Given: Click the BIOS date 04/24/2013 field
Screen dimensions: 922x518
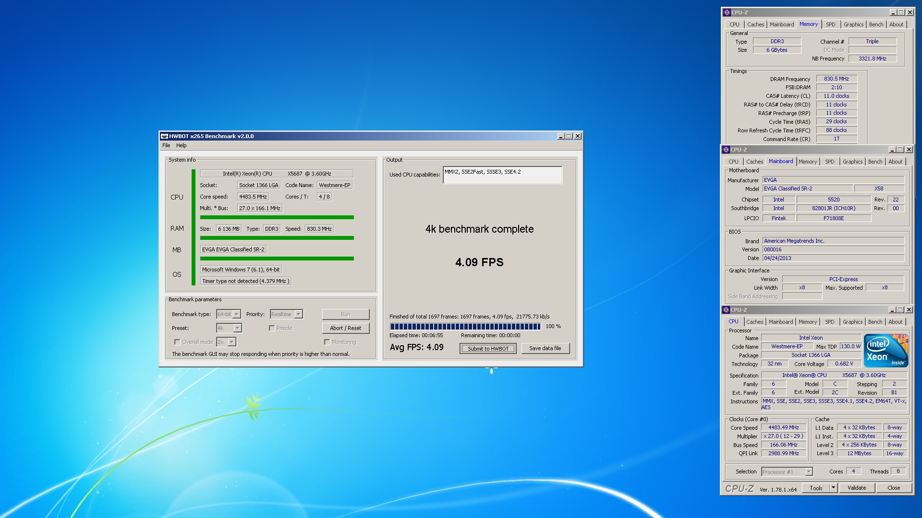Looking at the screenshot, I should (x=833, y=258).
